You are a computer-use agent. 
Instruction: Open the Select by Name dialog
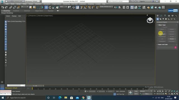34,7
